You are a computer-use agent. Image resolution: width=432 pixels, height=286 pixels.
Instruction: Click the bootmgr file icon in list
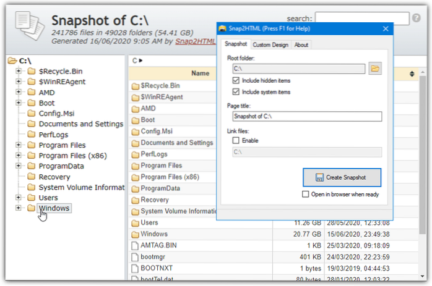point(136,258)
